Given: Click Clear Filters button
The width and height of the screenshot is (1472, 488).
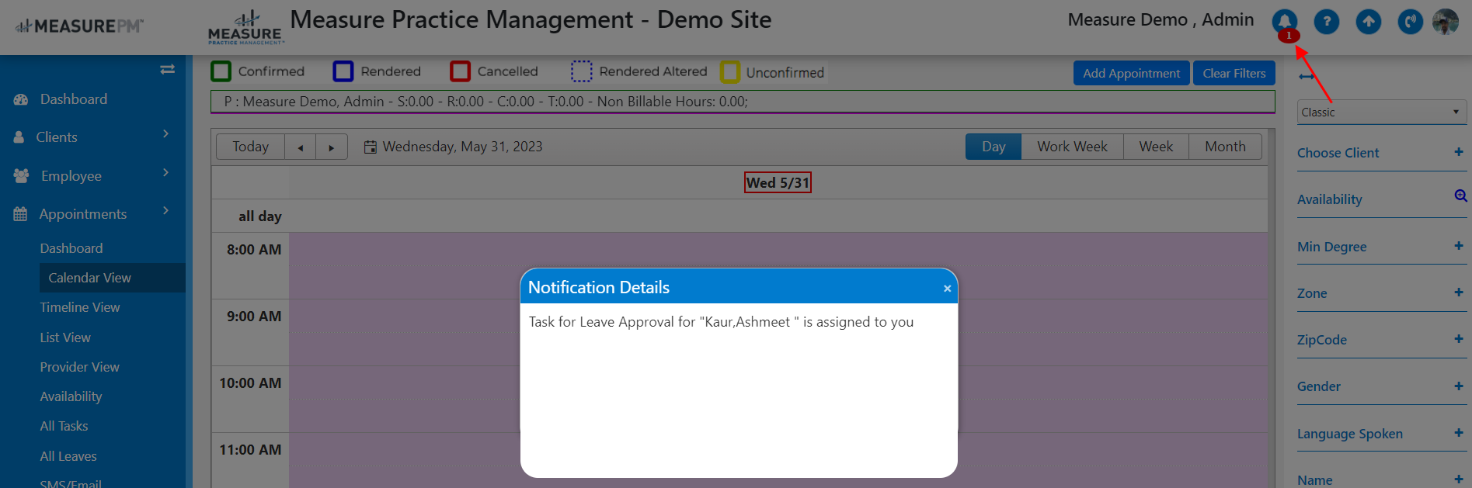Looking at the screenshot, I should point(1234,73).
